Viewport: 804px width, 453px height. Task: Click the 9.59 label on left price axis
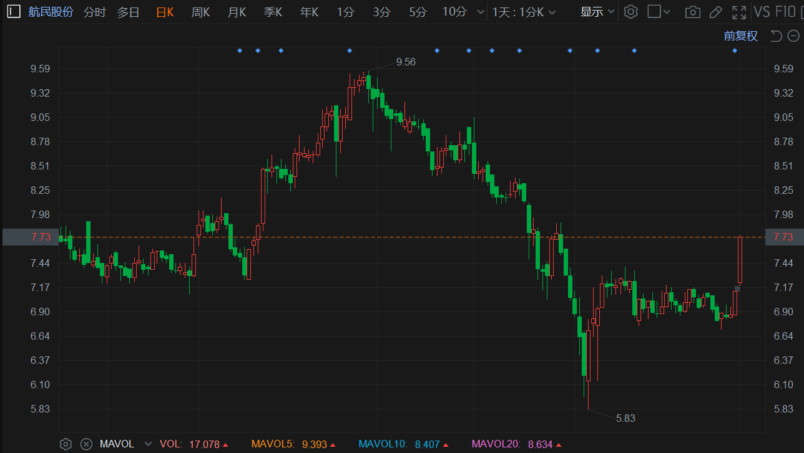coord(41,69)
